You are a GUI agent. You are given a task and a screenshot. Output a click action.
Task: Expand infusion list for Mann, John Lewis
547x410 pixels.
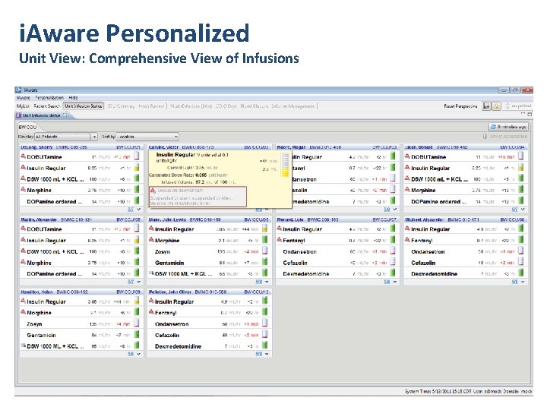pyautogui.click(x=267, y=282)
